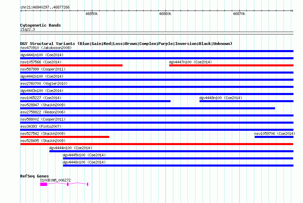Select the blue dgv4446n100 gain bar
303x203 pixels.
click(178, 166)
